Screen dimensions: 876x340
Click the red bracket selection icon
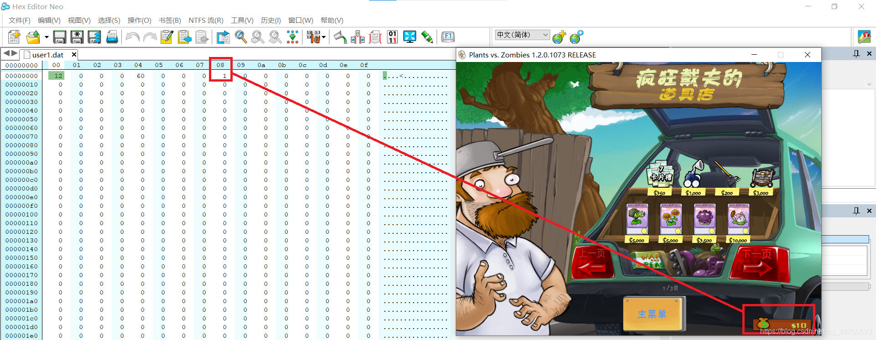[375, 37]
